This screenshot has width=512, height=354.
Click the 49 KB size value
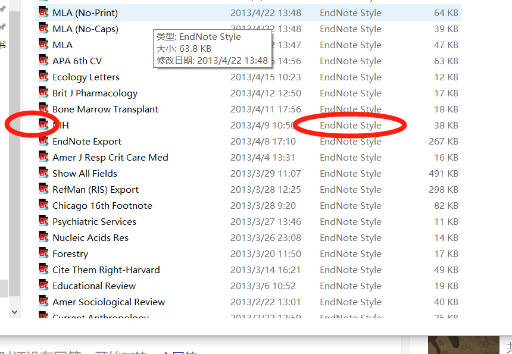(x=446, y=270)
